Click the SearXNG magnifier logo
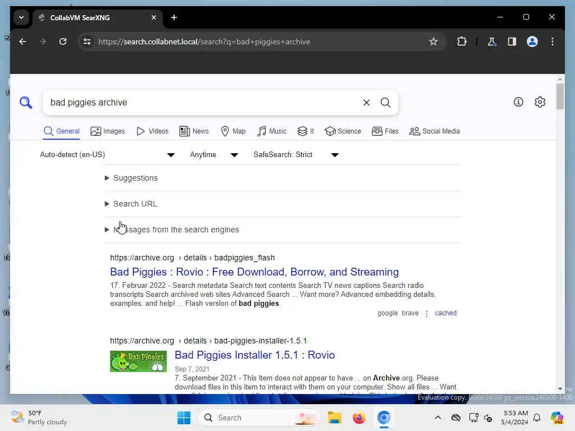Image resolution: width=575 pixels, height=431 pixels. click(x=26, y=102)
